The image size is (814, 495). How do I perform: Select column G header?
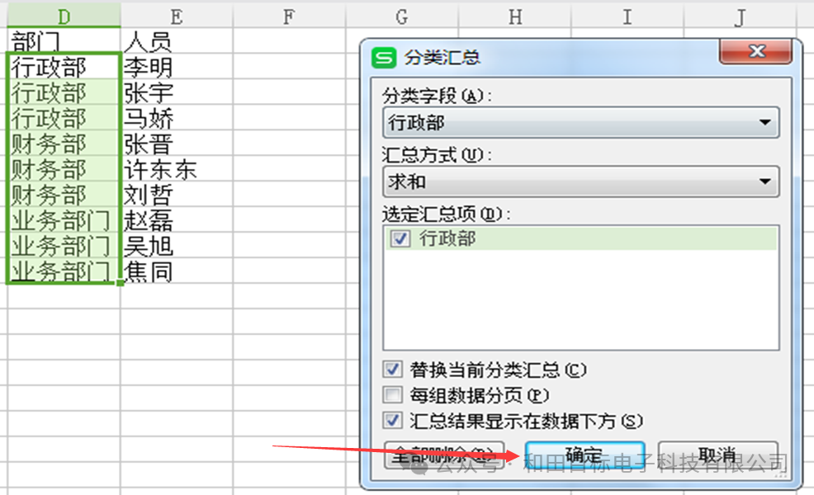pyautogui.click(x=402, y=16)
